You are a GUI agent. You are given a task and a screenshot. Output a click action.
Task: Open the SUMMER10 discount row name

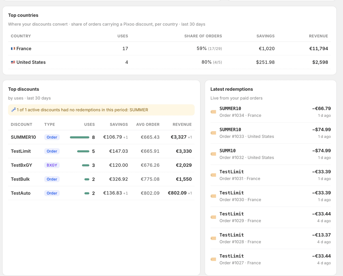23,137
